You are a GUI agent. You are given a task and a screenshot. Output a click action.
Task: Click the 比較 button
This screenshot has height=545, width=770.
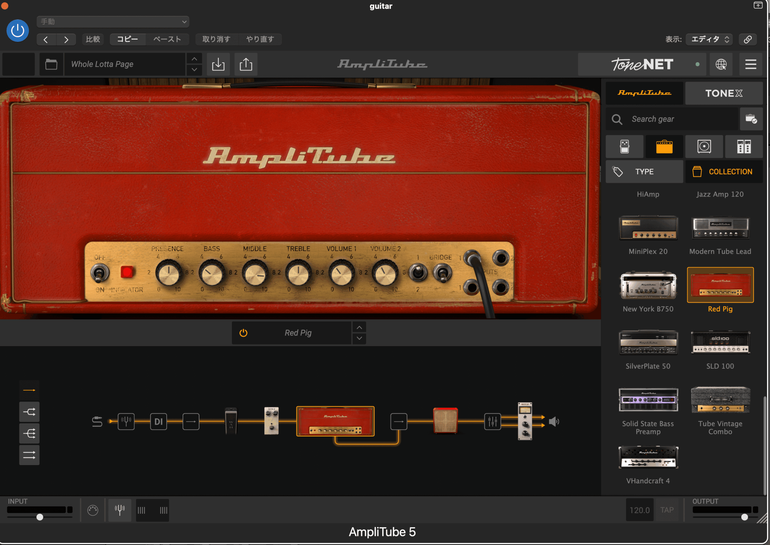pyautogui.click(x=93, y=39)
